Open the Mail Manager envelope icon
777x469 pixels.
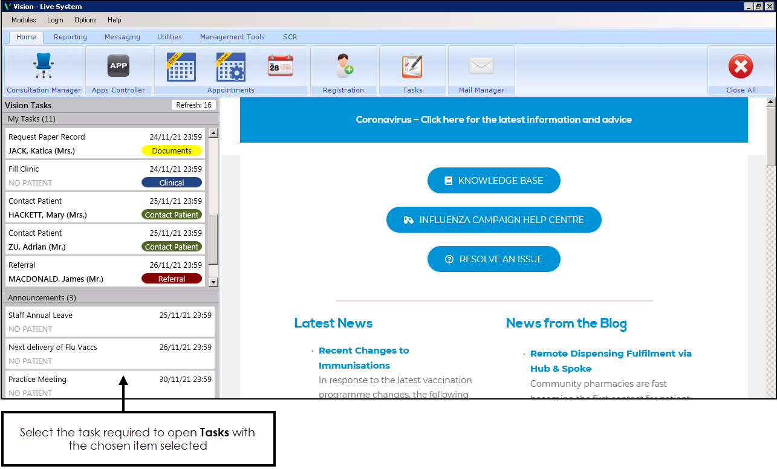[481, 66]
